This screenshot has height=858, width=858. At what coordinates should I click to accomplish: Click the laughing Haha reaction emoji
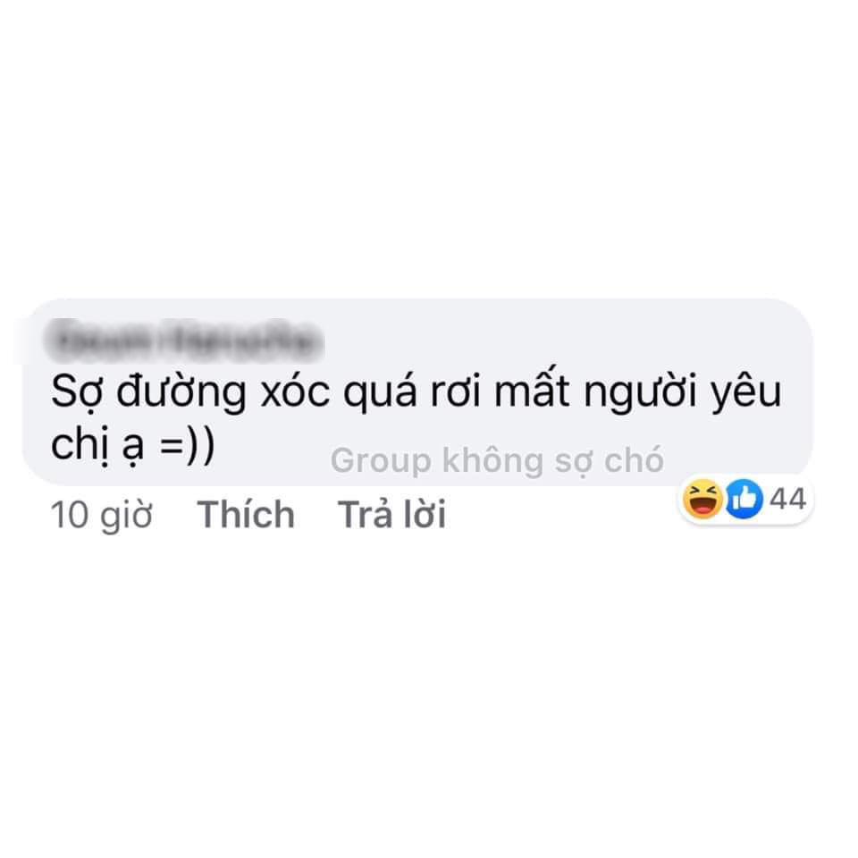(x=702, y=499)
